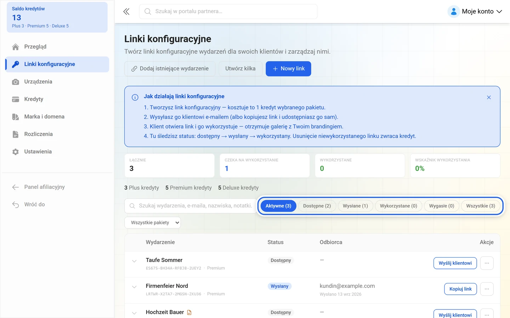Viewport: 510px width, 318px height.
Task: Expand the Taufe Sommer row
Action: pyautogui.click(x=134, y=261)
